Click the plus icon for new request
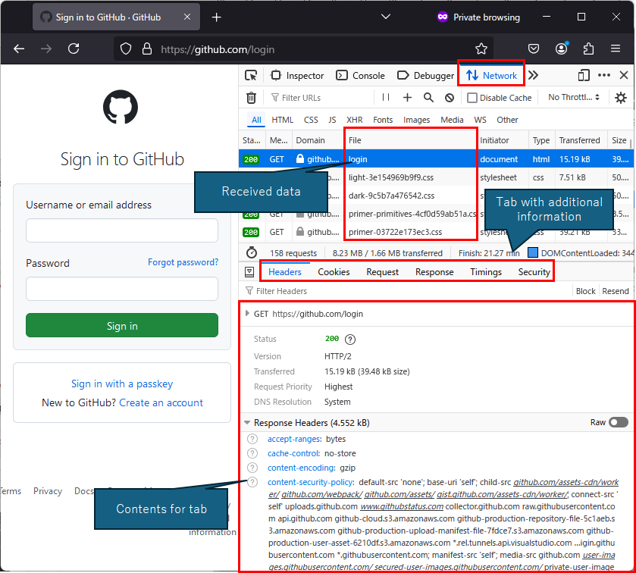The image size is (636, 573). pos(407,97)
